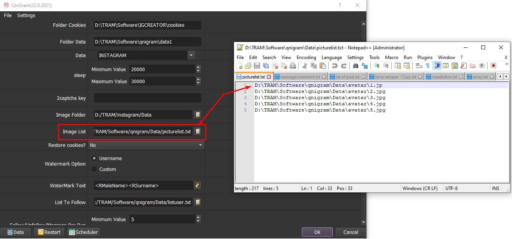
Task: Click the Record Macro red dot icon
Action: click(x=493, y=66)
